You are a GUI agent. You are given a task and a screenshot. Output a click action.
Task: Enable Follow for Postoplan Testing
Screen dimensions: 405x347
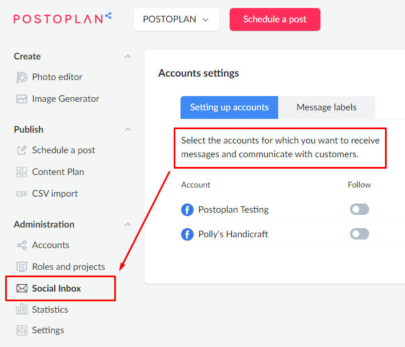[x=359, y=209]
